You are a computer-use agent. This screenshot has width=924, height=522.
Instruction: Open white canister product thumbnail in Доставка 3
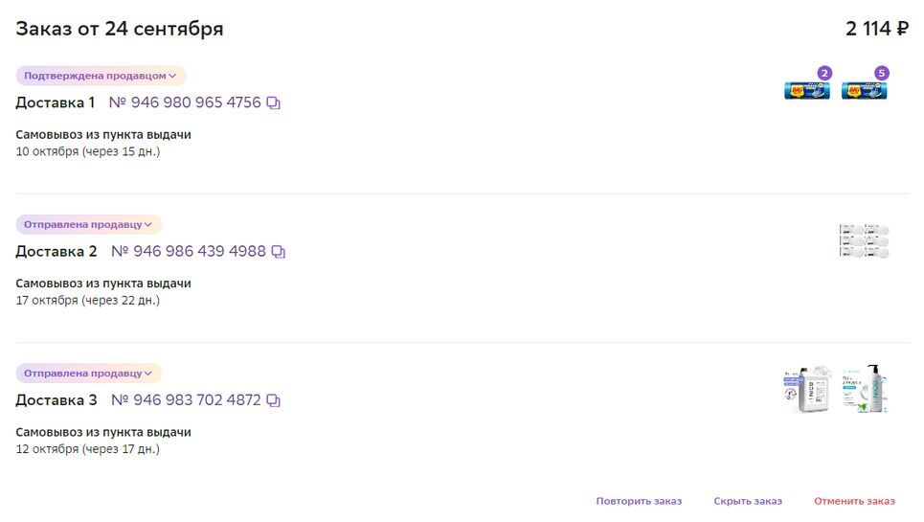pos(806,389)
